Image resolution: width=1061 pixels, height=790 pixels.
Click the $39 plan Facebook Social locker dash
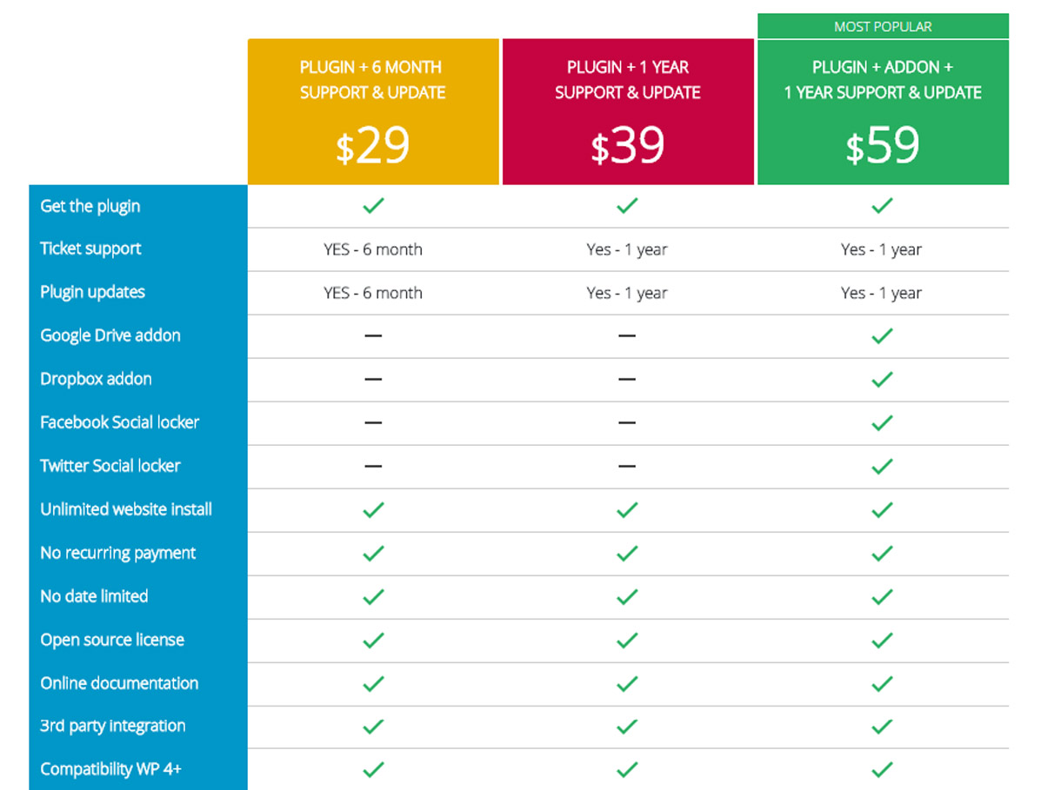coord(627,423)
